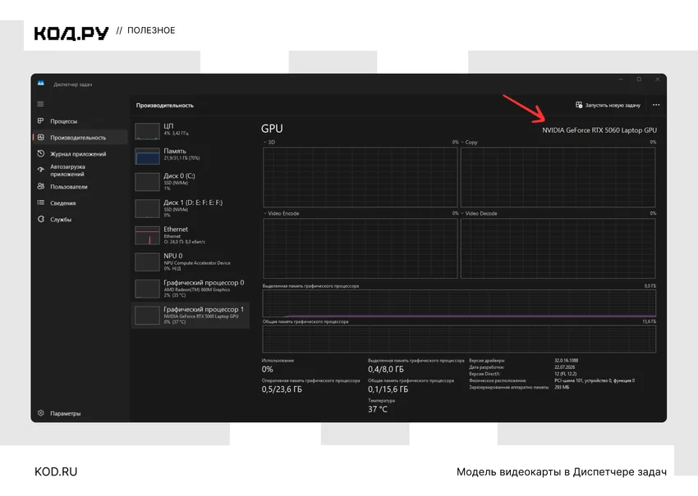Click the Task Manager app icon in title bar
Viewport: 698px width, 496px height.
pyautogui.click(x=41, y=84)
